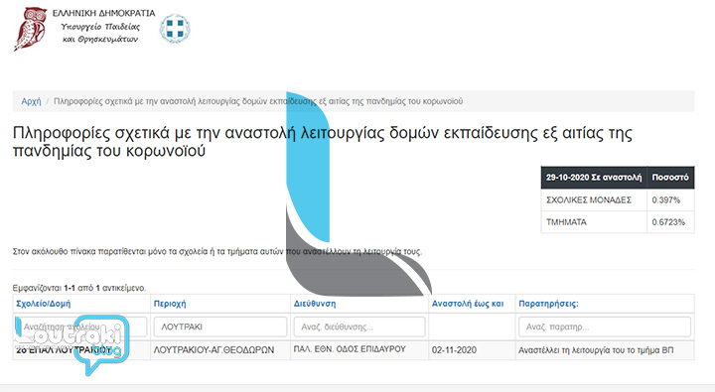The height and width of the screenshot is (392, 715).
Task: Click the page title about αναστολή λειτουργίας
Action: tap(323, 142)
